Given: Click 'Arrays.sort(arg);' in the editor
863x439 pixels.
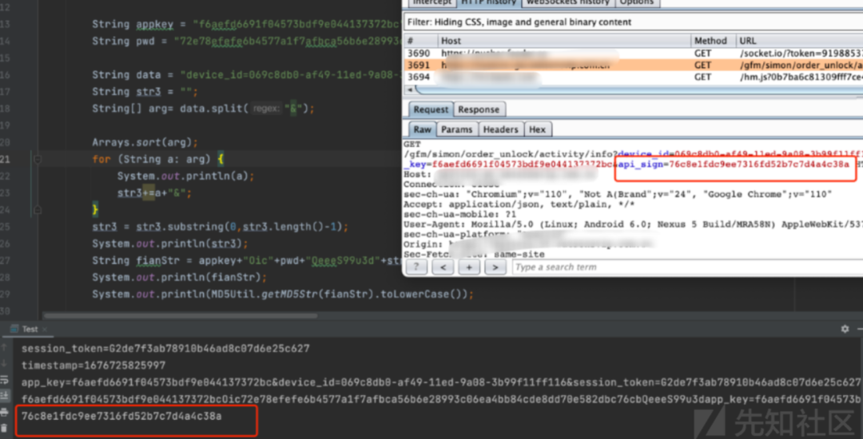Looking at the screenshot, I should pos(145,142).
